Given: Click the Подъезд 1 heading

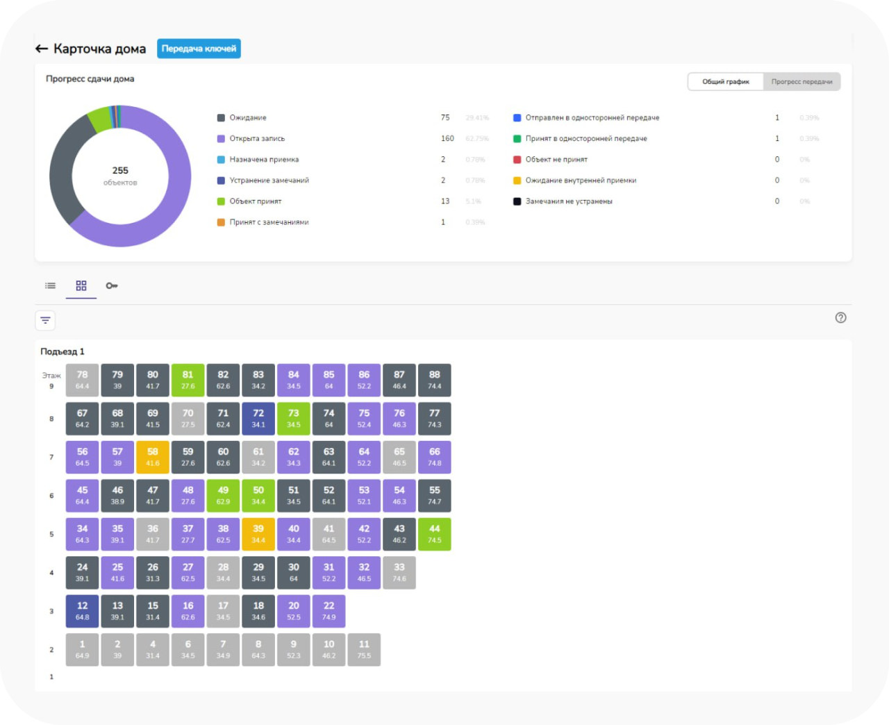Looking at the screenshot, I should click(63, 351).
